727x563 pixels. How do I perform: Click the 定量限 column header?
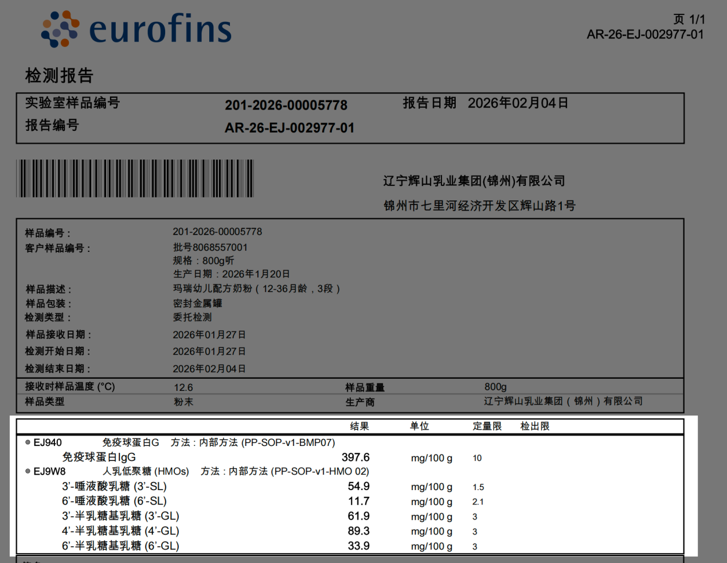pos(487,426)
